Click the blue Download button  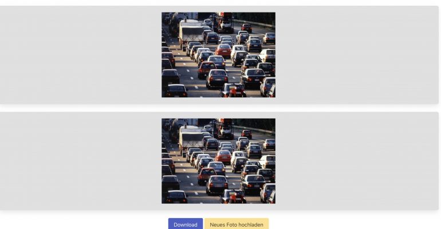[186, 224]
